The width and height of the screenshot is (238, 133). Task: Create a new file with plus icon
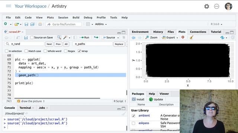point(6,24)
